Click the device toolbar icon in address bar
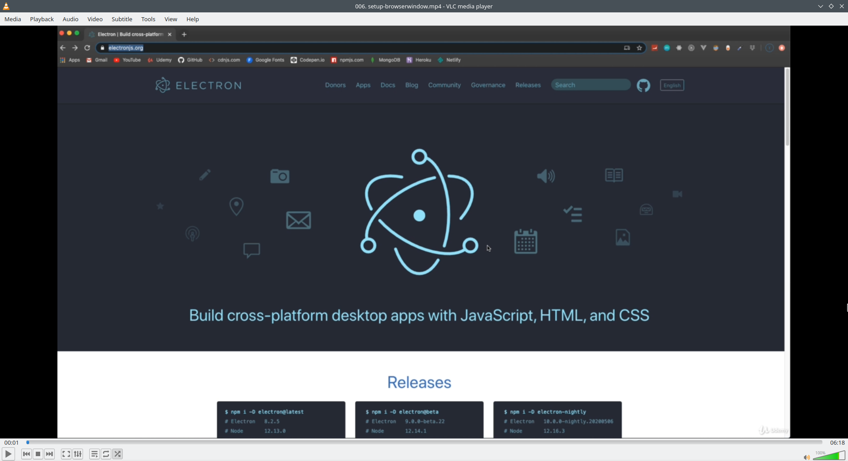 tap(627, 48)
